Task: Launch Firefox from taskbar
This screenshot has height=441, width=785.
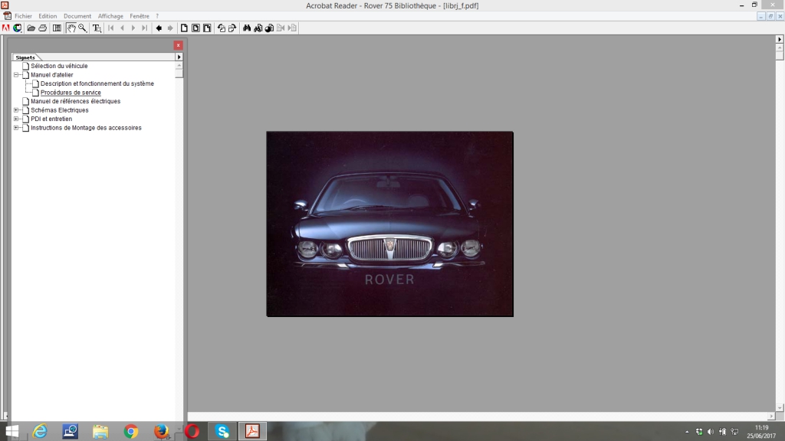Action: [161, 431]
